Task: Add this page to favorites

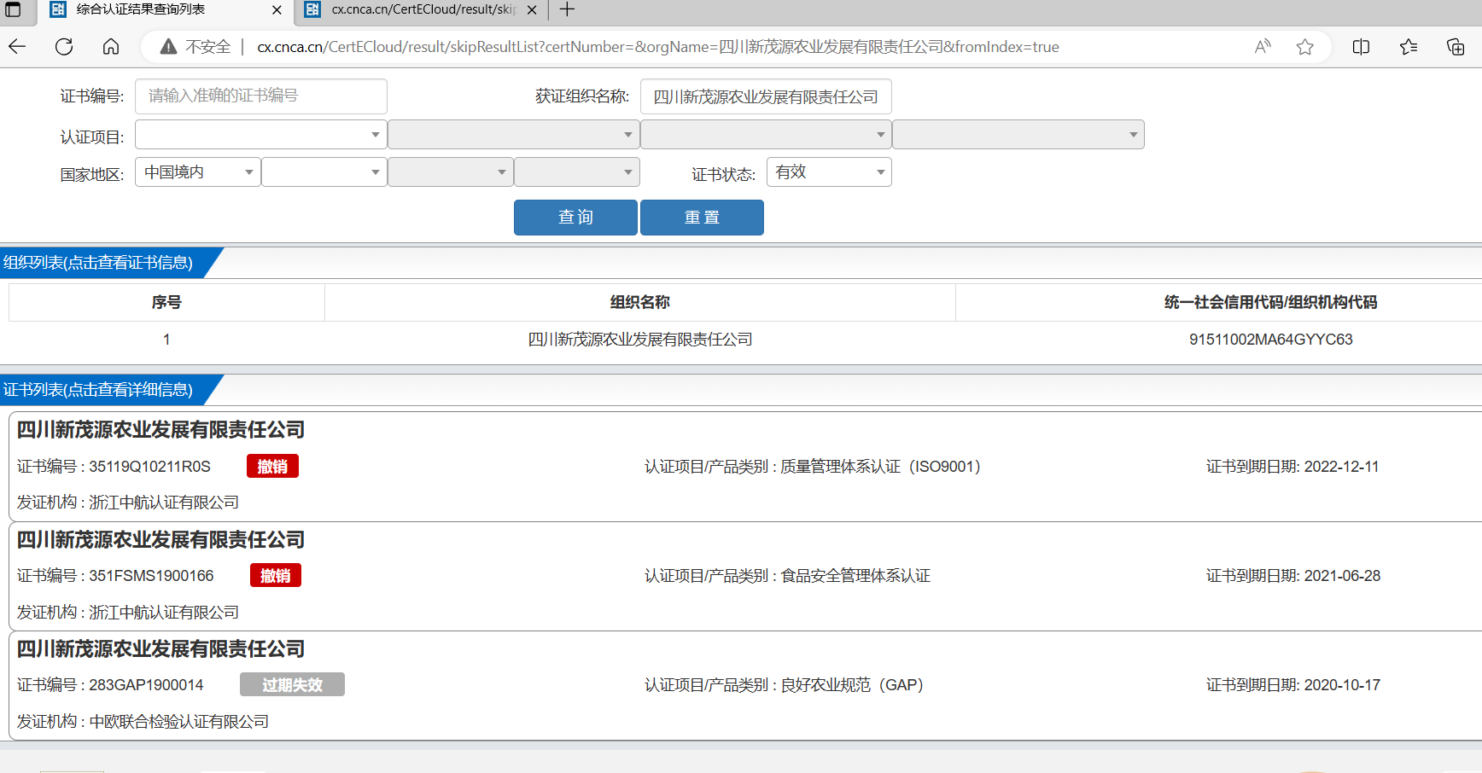Action: click(1304, 47)
